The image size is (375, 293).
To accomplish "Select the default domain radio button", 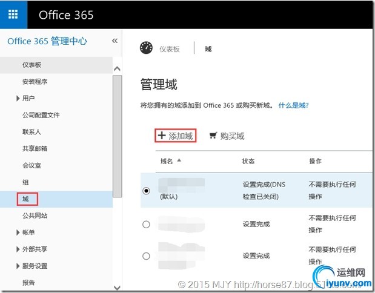I will (x=146, y=191).
